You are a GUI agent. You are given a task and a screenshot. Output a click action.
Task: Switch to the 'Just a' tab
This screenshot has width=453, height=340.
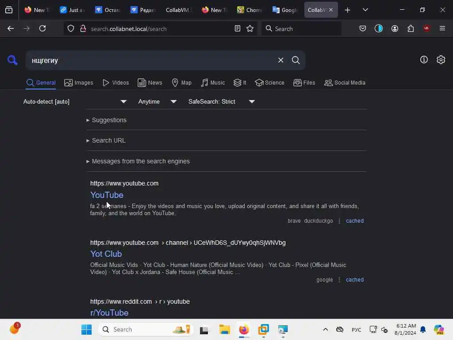(73, 10)
